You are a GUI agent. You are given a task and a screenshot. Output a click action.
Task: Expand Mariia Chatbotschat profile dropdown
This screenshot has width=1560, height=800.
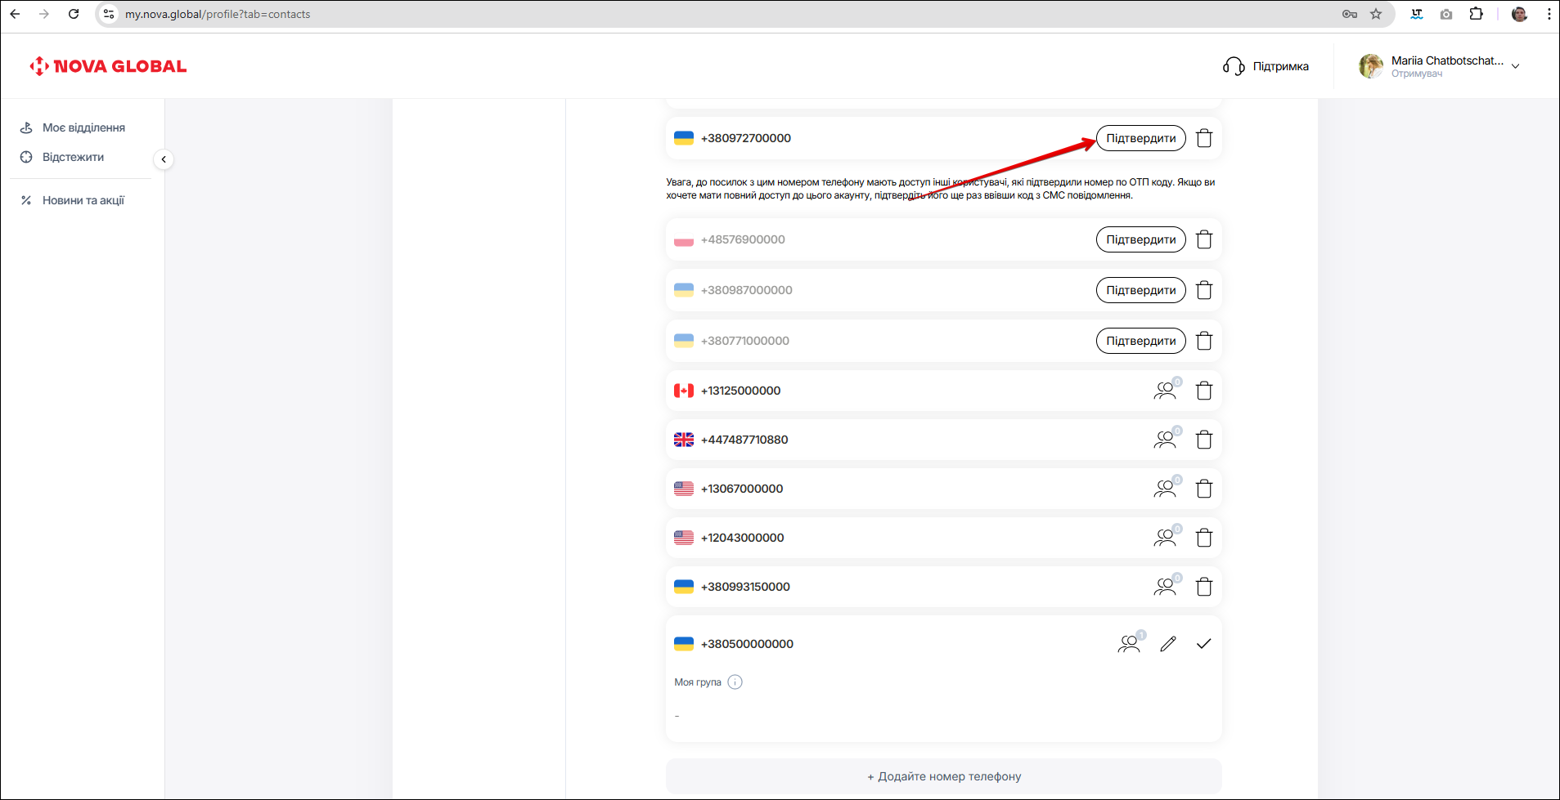click(1515, 66)
